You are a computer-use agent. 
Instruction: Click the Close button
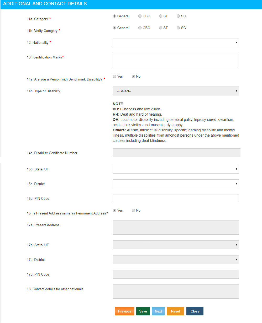point(195,311)
